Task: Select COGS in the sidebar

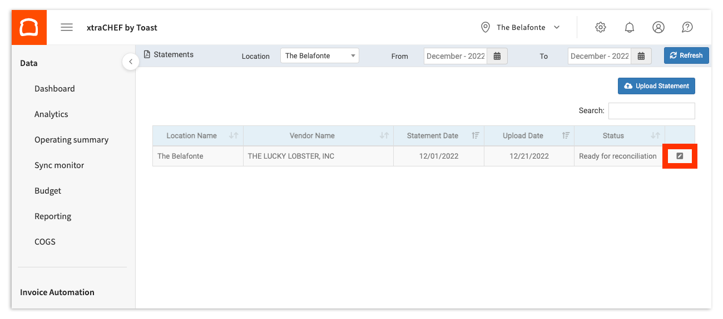Action: point(45,242)
